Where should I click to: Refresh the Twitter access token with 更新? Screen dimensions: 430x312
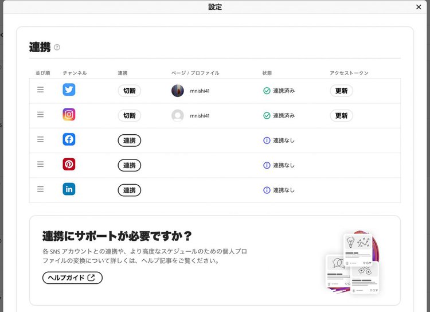(x=341, y=91)
